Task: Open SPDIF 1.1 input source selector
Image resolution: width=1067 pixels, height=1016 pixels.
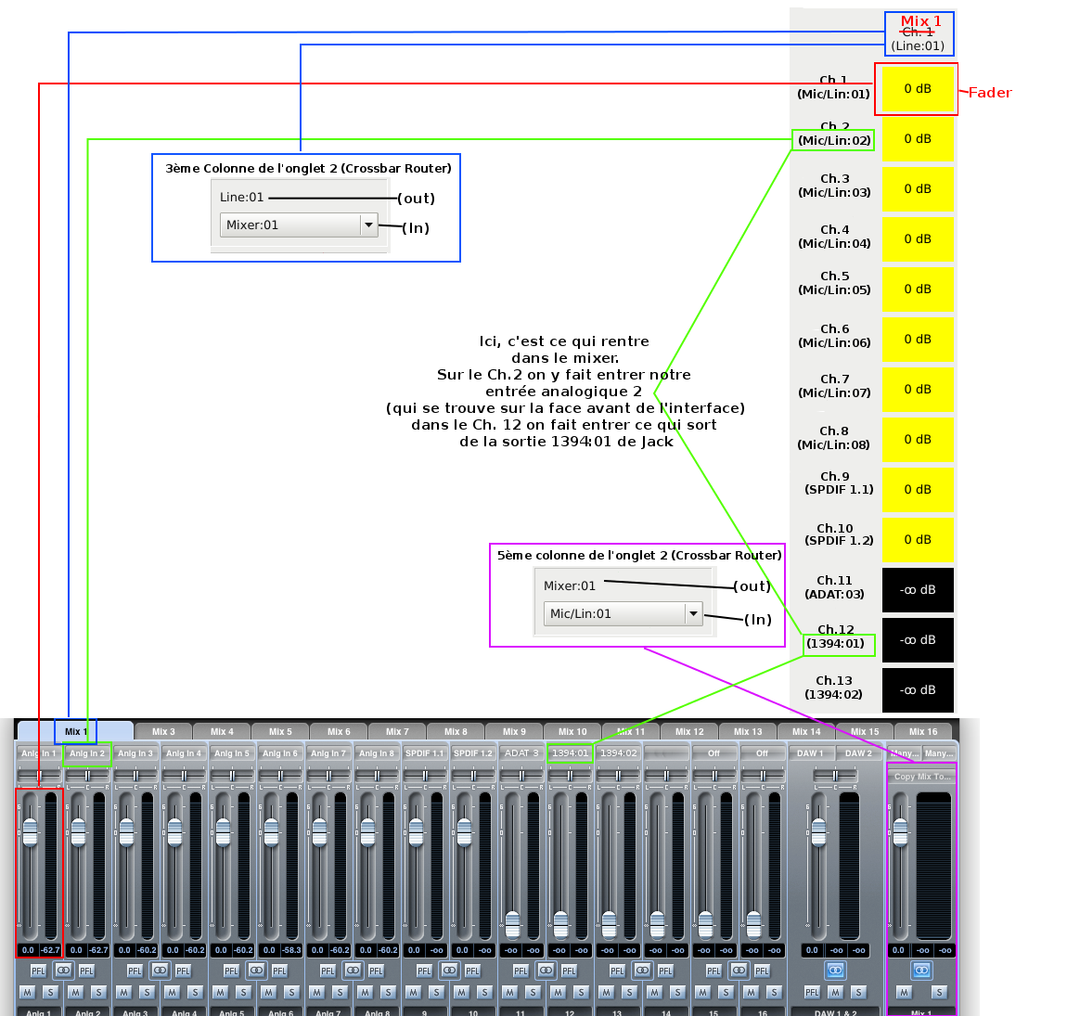Action: point(425,753)
